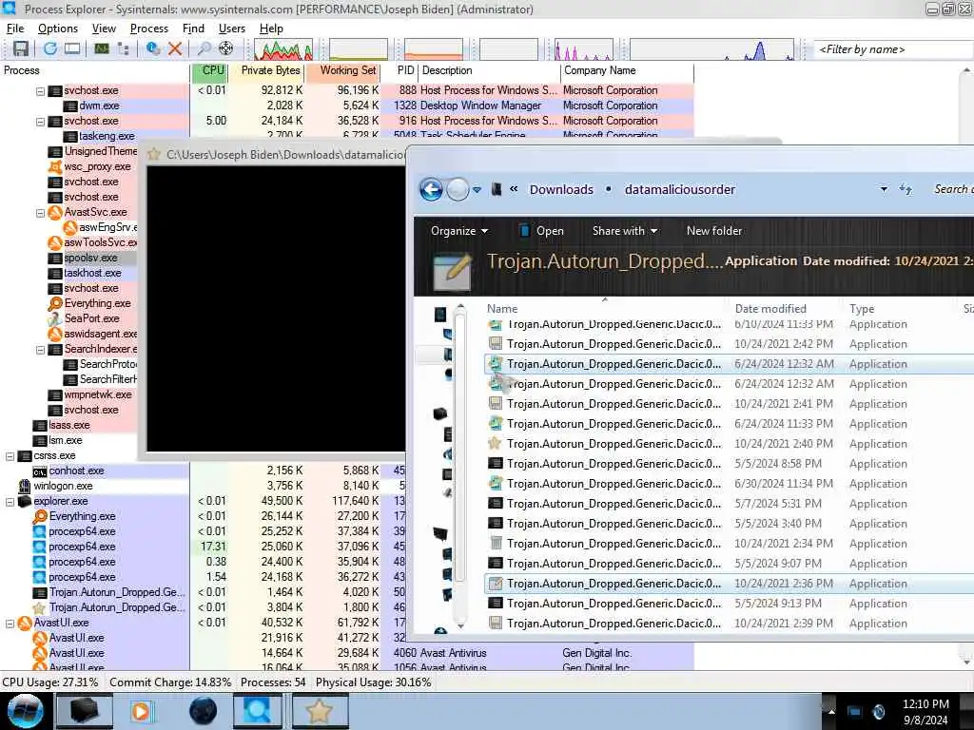Collapse the AvastUI.exe process tree
Screen dimensions: 974x730
10,624
